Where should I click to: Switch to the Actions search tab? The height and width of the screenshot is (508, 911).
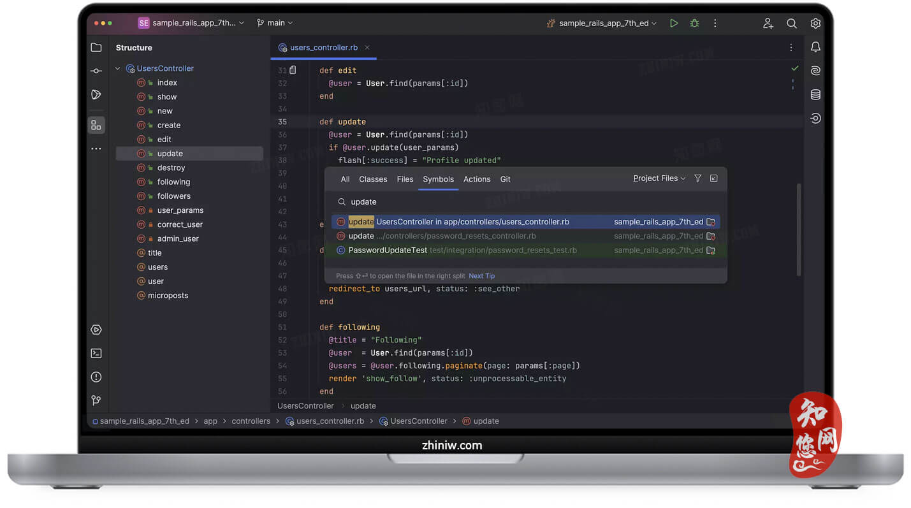click(477, 179)
